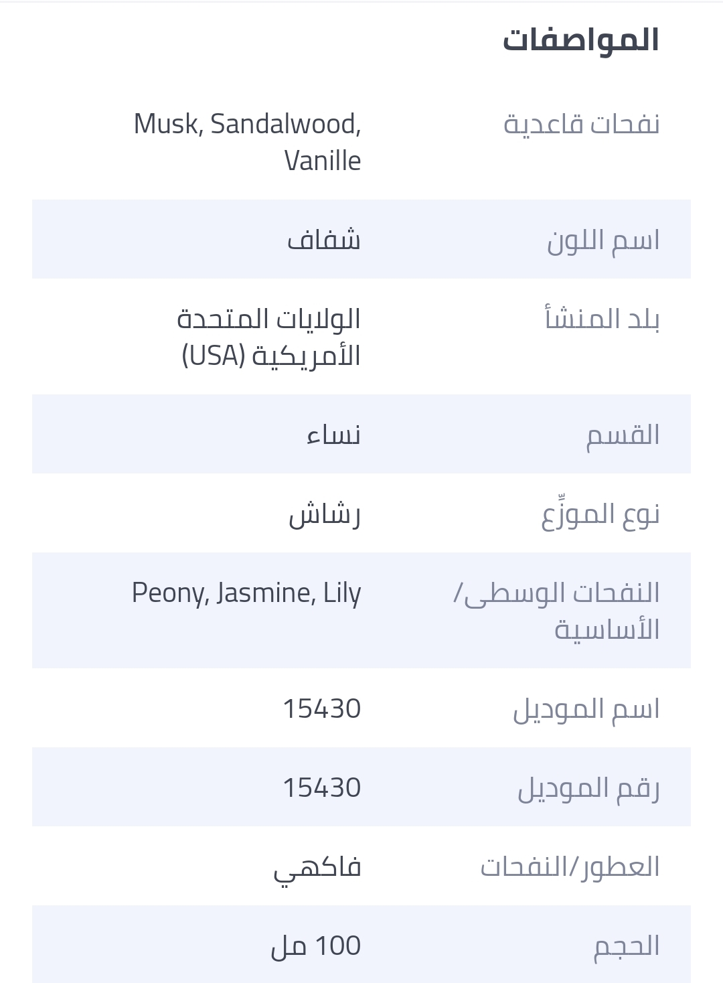Select the المواصفات heading

click(581, 40)
